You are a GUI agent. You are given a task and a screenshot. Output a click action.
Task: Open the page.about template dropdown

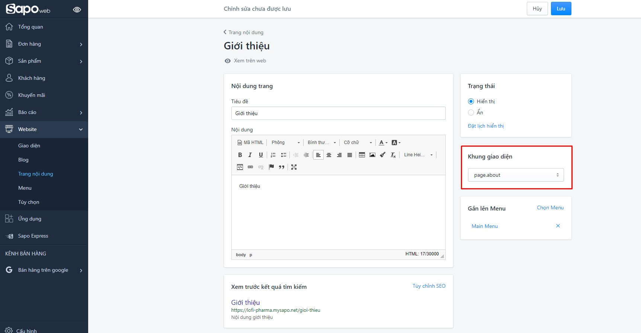tap(516, 175)
